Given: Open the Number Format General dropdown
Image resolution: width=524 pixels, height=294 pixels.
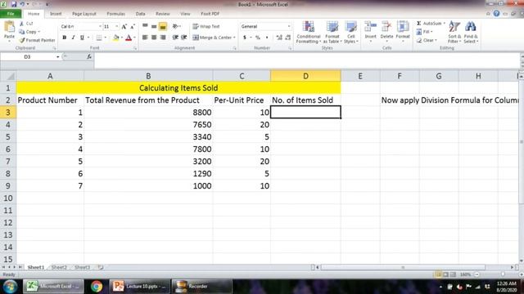Looking at the screenshot, I should (x=289, y=26).
